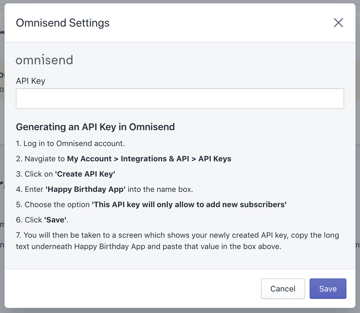Click 'into the name box' text in step 4
The image size is (360, 313).
(x=160, y=189)
